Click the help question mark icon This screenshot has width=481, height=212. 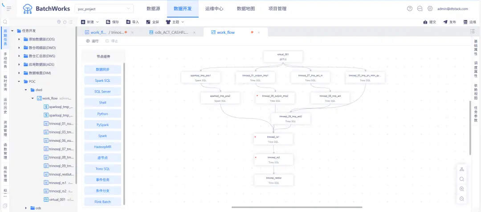pos(410,8)
